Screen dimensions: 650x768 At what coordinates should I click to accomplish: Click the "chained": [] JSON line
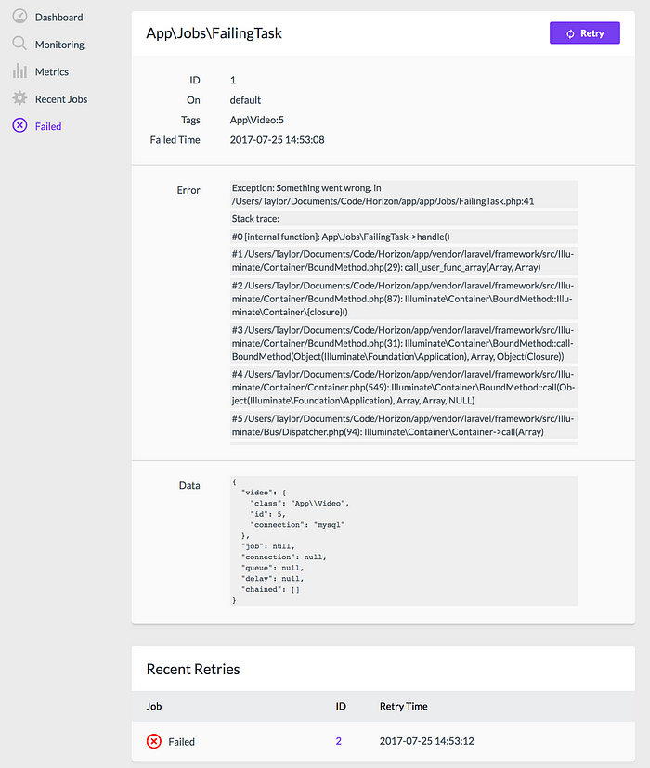270,589
